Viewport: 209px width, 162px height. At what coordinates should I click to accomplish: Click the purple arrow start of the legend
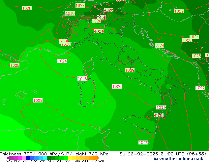[x=8, y=158]
